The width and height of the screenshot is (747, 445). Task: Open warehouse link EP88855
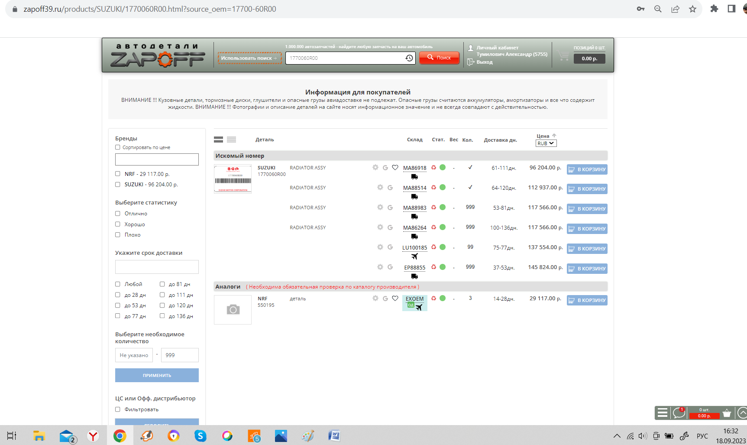[x=414, y=268]
